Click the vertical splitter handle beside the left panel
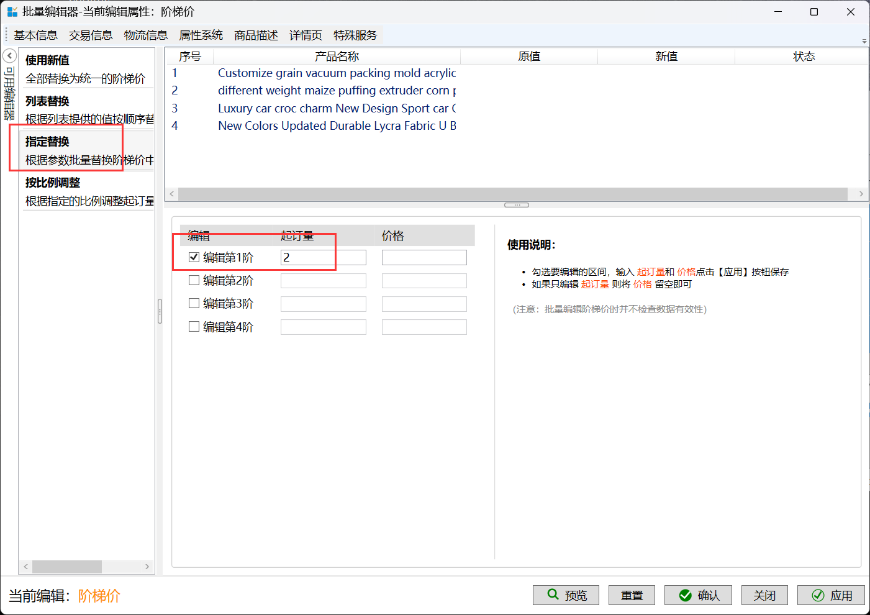The height and width of the screenshot is (615, 870). (160, 311)
